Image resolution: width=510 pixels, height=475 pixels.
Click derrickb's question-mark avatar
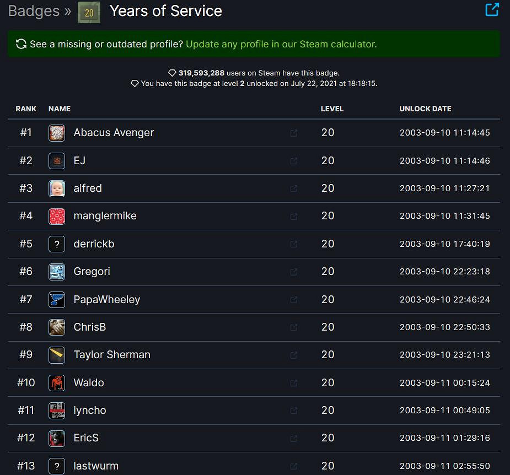click(x=56, y=244)
